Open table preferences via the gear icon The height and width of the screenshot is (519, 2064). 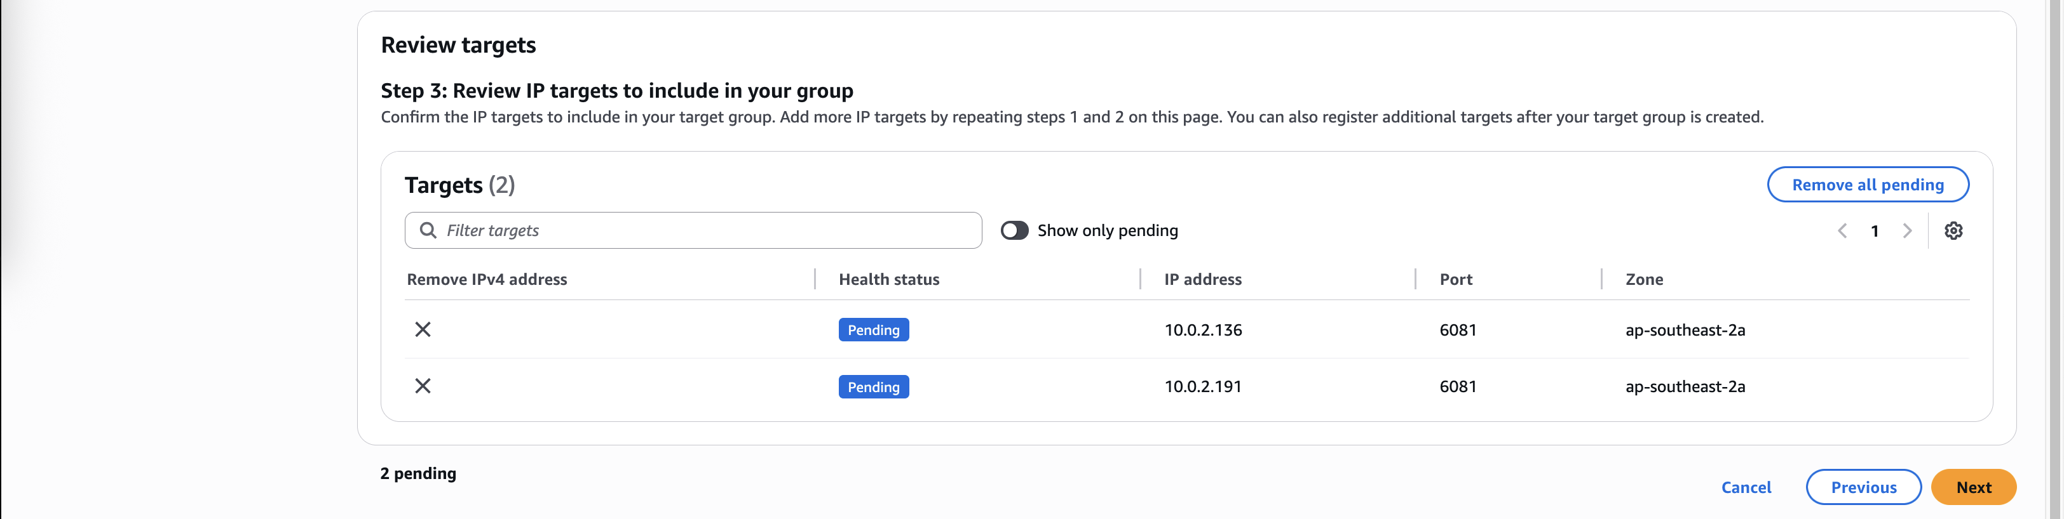tap(1953, 231)
